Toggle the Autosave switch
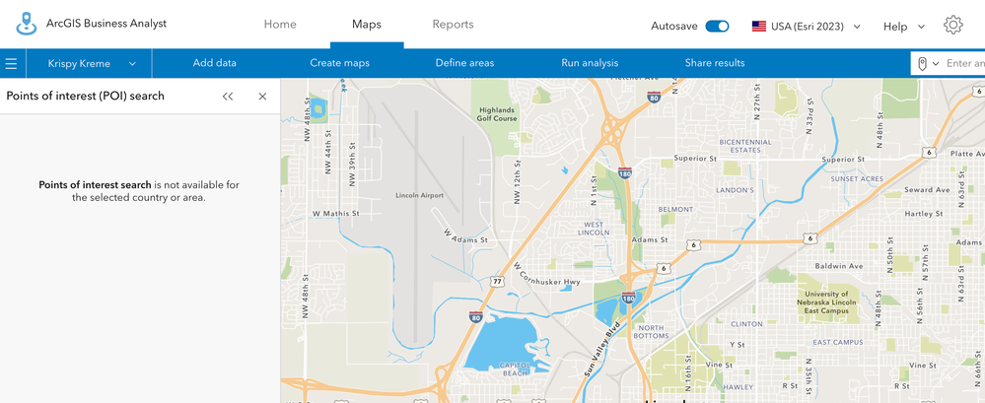The height and width of the screenshot is (403, 985). click(717, 27)
